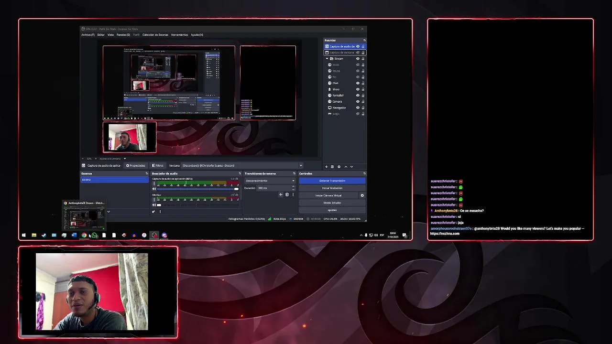Open the Colección de Escenas menu
Viewport: 612px width, 344px height.
155,35
